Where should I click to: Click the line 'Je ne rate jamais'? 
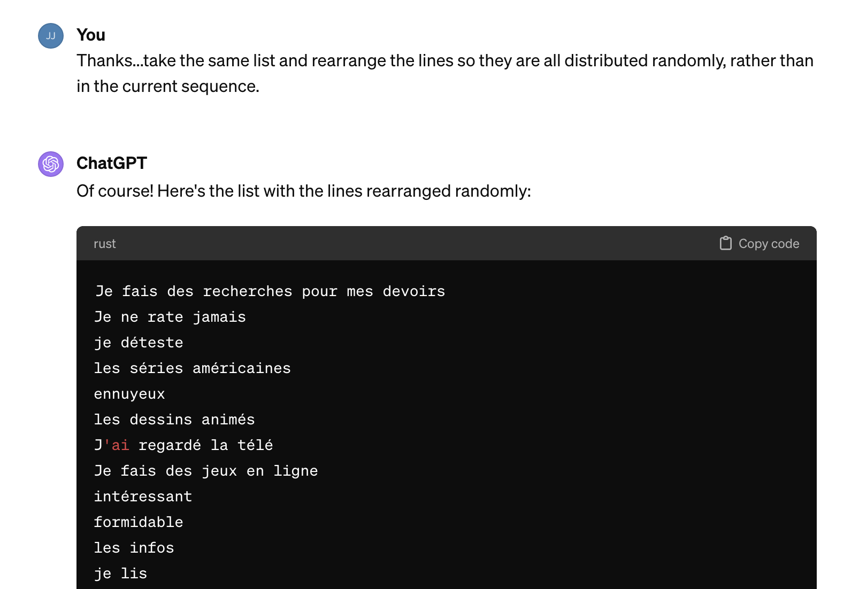pyautogui.click(x=170, y=317)
